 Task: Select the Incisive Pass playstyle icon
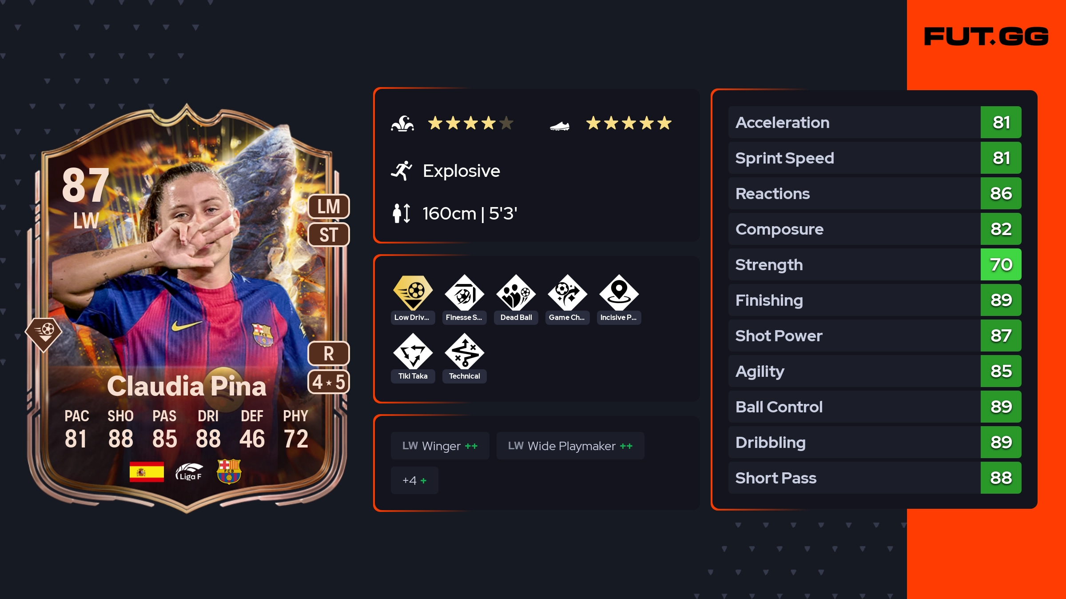[619, 292]
